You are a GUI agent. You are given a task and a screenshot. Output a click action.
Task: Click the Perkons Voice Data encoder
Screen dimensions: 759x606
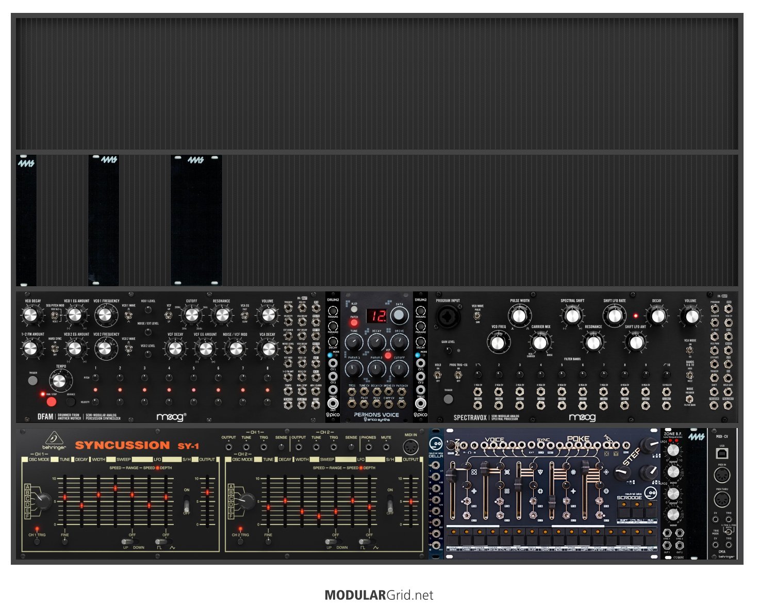(x=399, y=316)
